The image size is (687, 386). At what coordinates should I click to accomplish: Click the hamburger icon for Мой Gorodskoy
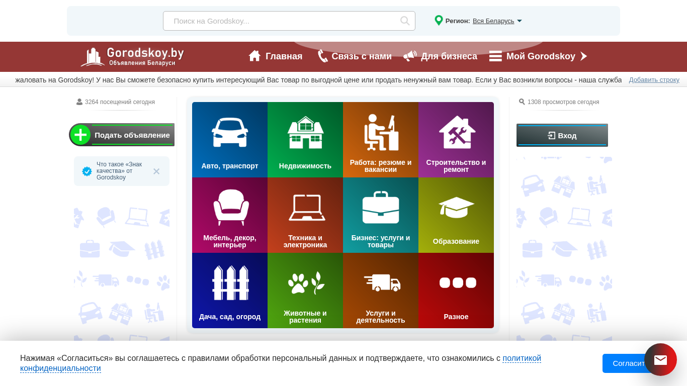tap(495, 56)
